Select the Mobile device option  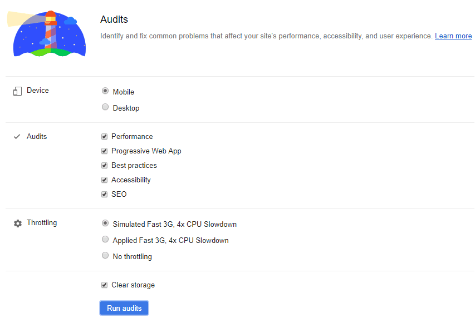(105, 91)
